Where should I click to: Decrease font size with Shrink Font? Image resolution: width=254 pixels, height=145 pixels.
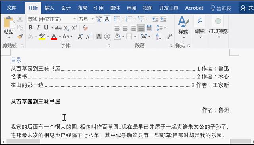pyautogui.click(x=88, y=37)
